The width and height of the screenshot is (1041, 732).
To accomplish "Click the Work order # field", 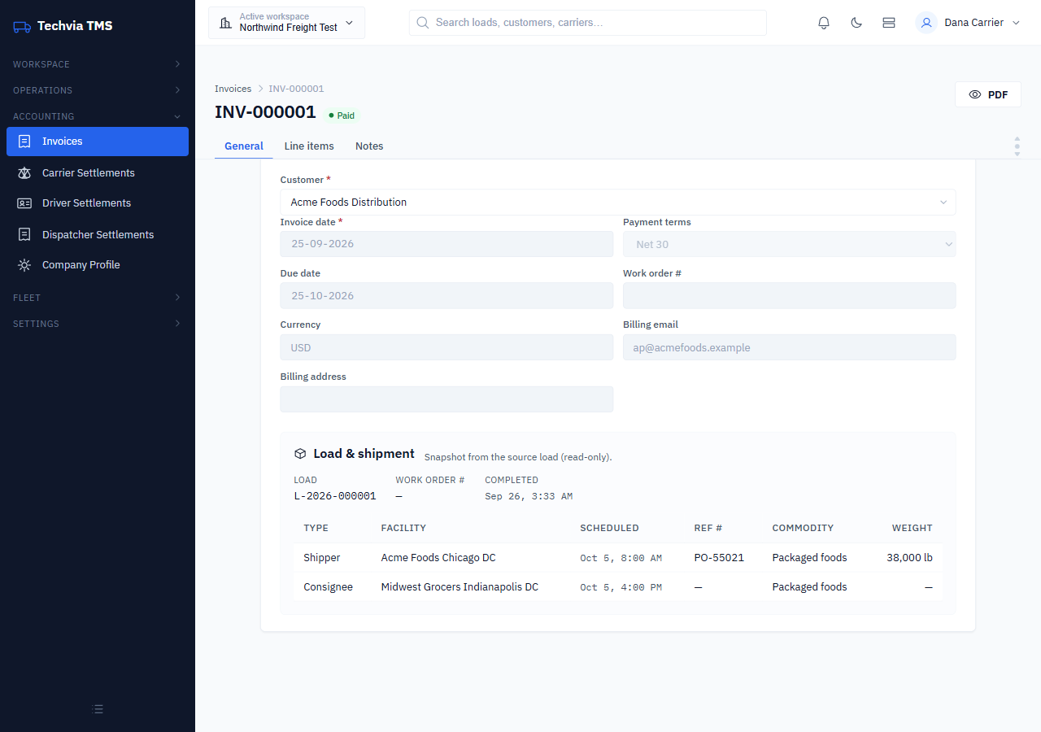I will pos(790,296).
